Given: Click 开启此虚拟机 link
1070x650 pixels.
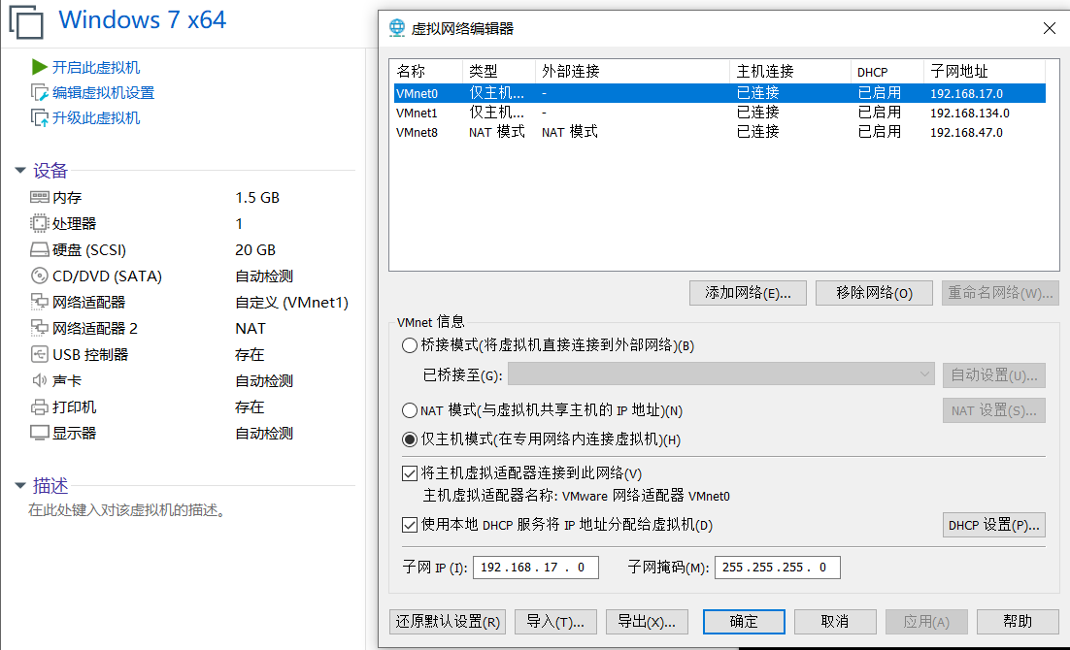Looking at the screenshot, I should [96, 68].
